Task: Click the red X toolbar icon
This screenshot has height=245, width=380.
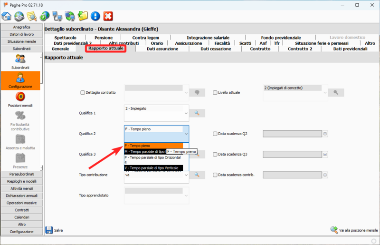Action: click(108, 16)
